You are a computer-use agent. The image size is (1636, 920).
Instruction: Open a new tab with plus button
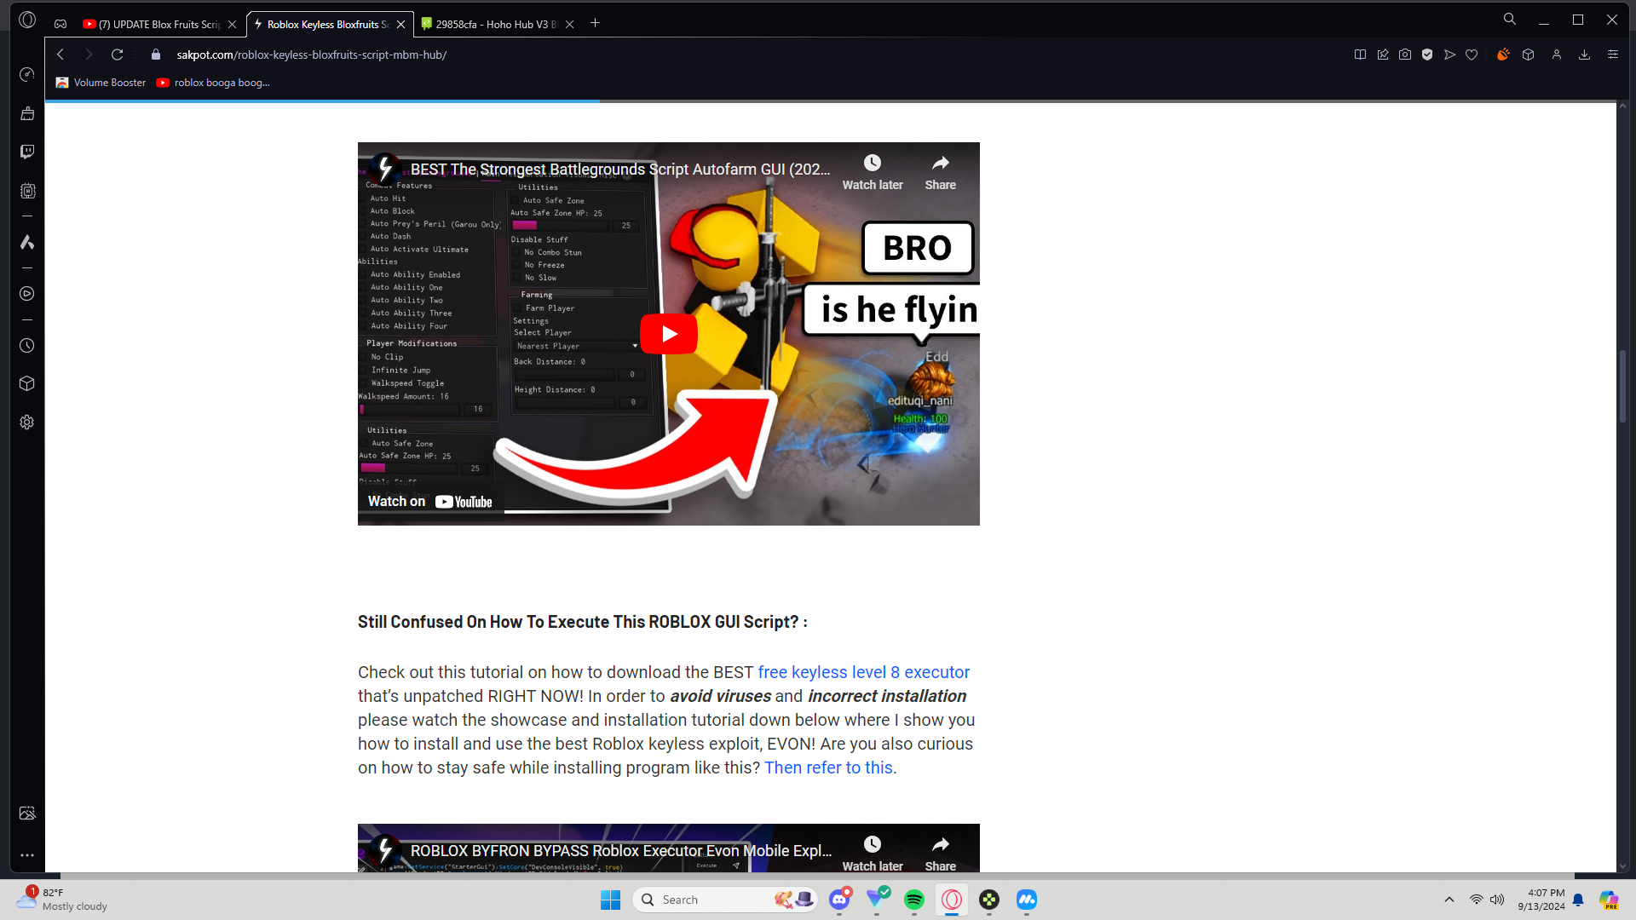pos(596,23)
